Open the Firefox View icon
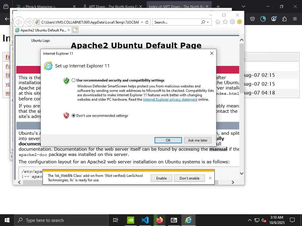302x226 pixels. (x=6, y=6)
